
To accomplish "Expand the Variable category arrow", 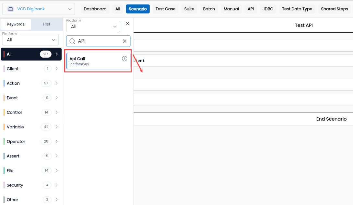I will click(56, 127).
